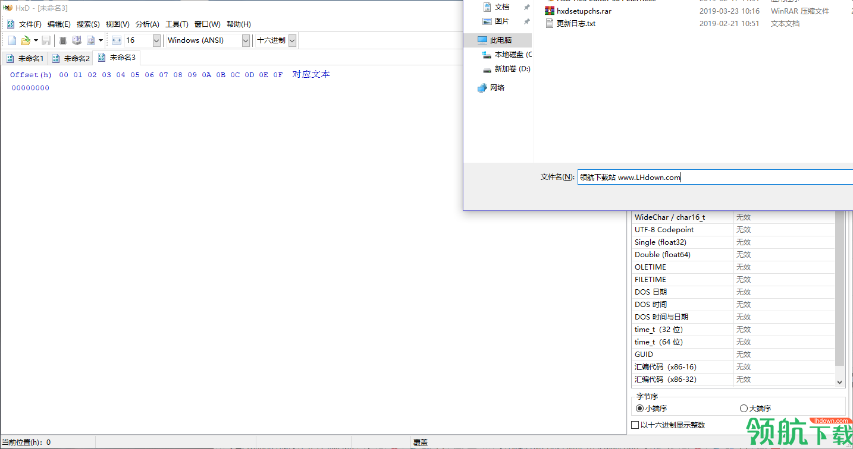The image size is (853, 449).
Task: Open the Windows (ANSI) charset dropdown
Action: coord(246,40)
